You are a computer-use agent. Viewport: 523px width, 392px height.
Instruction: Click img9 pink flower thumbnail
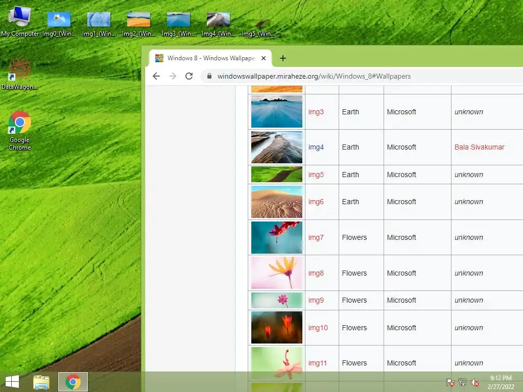click(x=276, y=300)
